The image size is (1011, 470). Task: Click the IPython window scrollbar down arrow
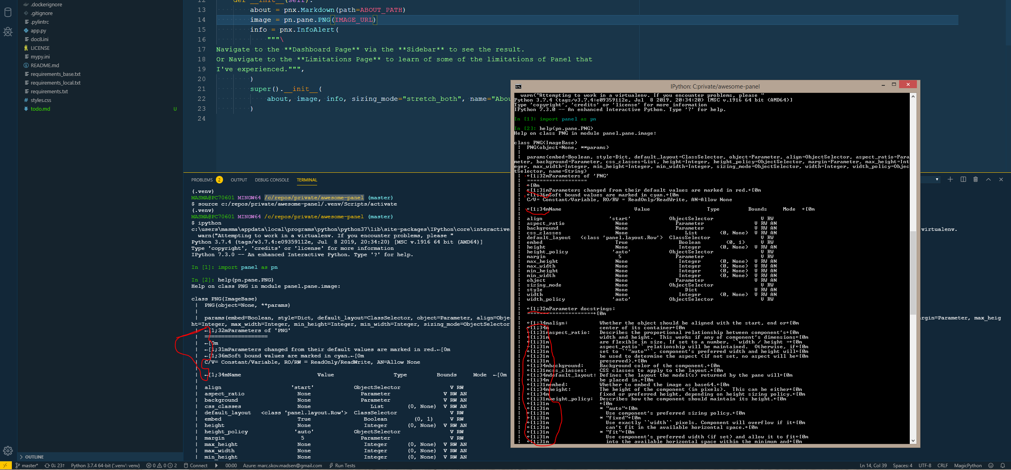coord(913,441)
